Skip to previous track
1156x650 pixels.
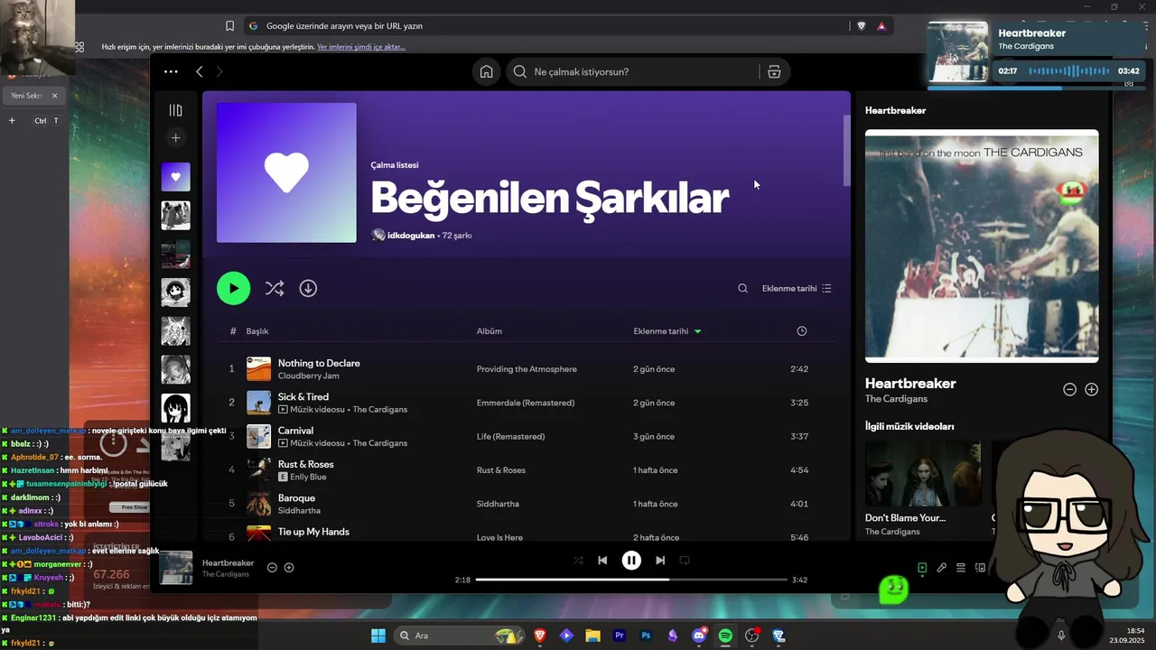[x=602, y=561]
